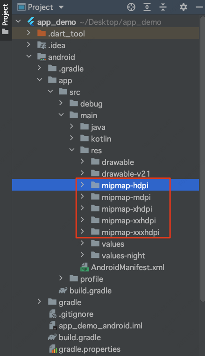
Task: Collapse the android folder
Action: coord(29,56)
